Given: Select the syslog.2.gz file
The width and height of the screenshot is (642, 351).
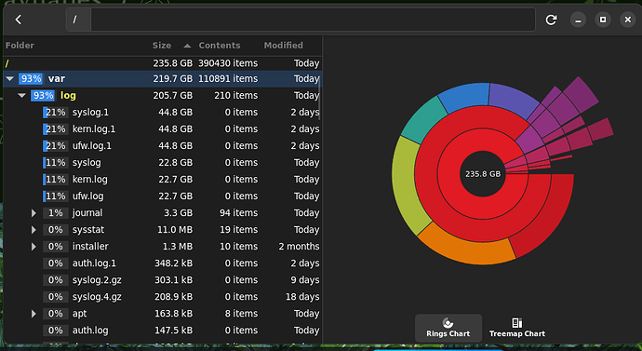Looking at the screenshot, I should (x=97, y=280).
